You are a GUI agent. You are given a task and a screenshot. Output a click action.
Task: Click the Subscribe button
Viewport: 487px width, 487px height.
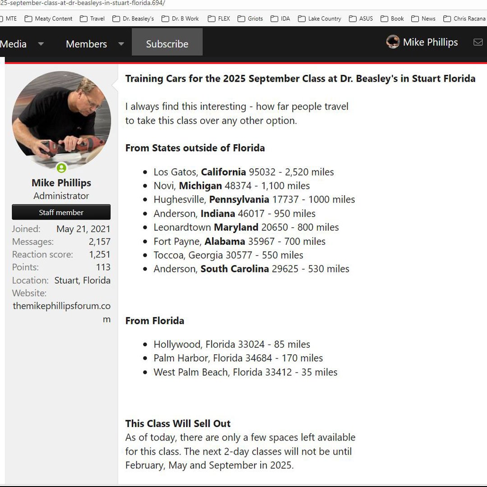(x=167, y=44)
